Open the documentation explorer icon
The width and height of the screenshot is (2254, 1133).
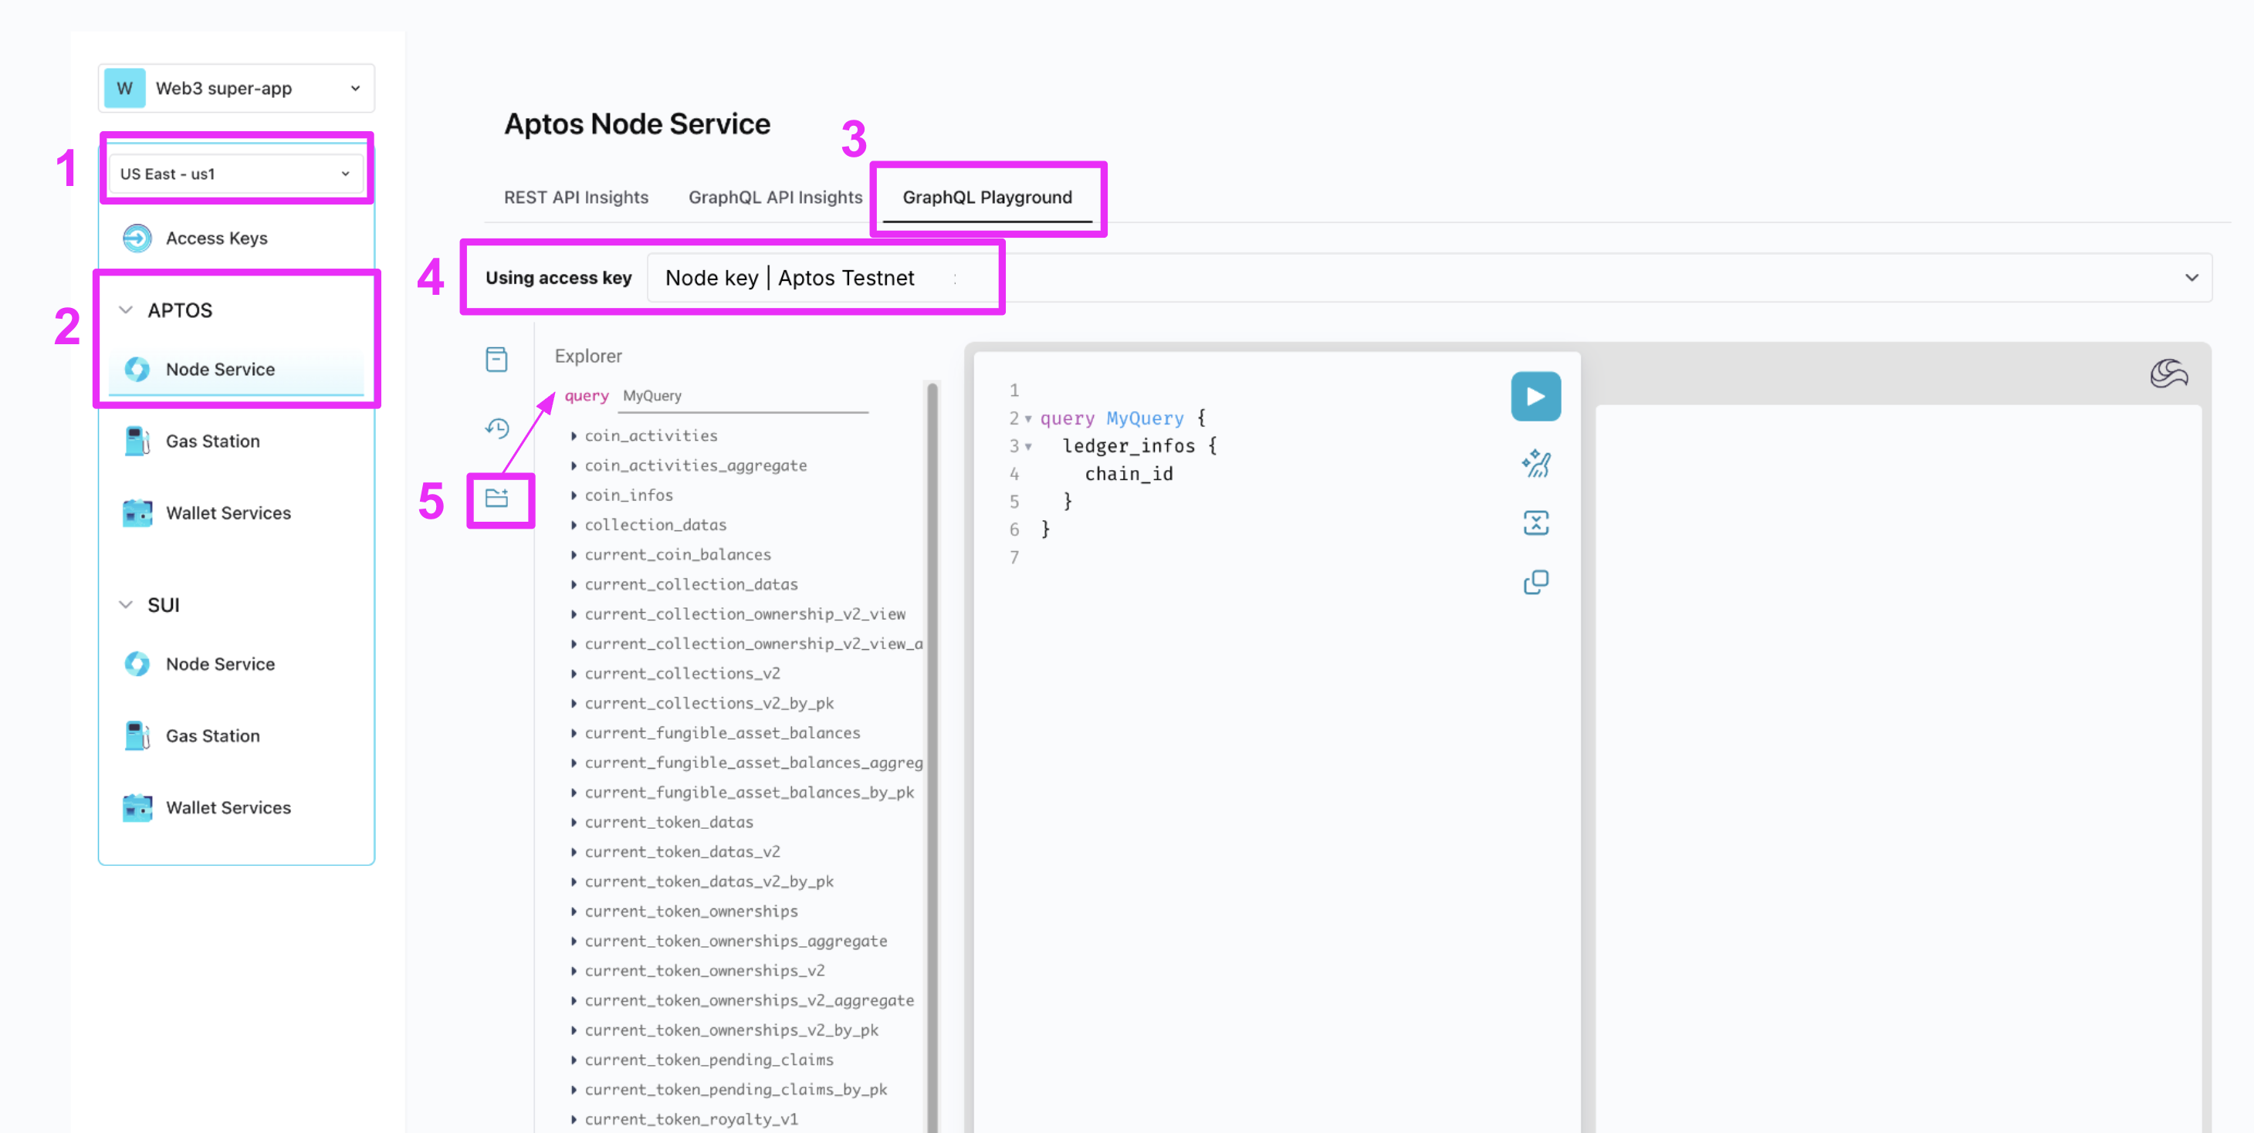point(496,359)
